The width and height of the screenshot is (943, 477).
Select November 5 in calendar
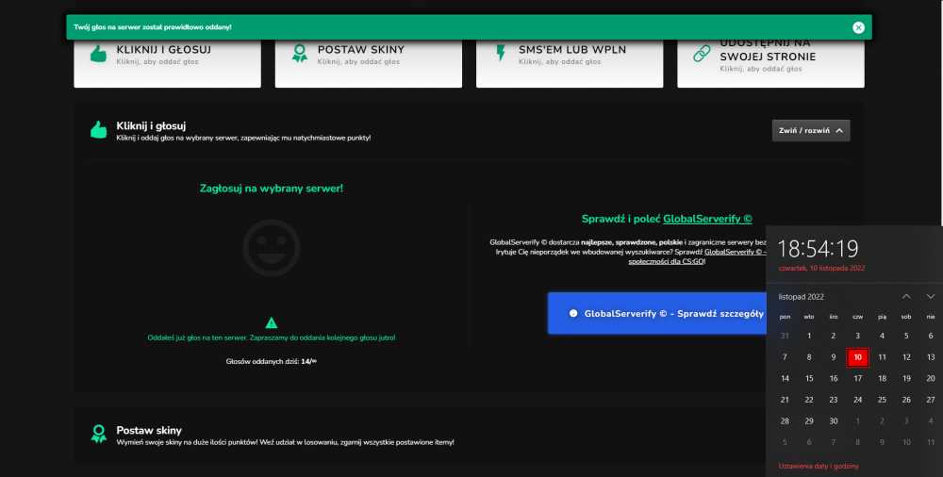pyautogui.click(x=906, y=336)
